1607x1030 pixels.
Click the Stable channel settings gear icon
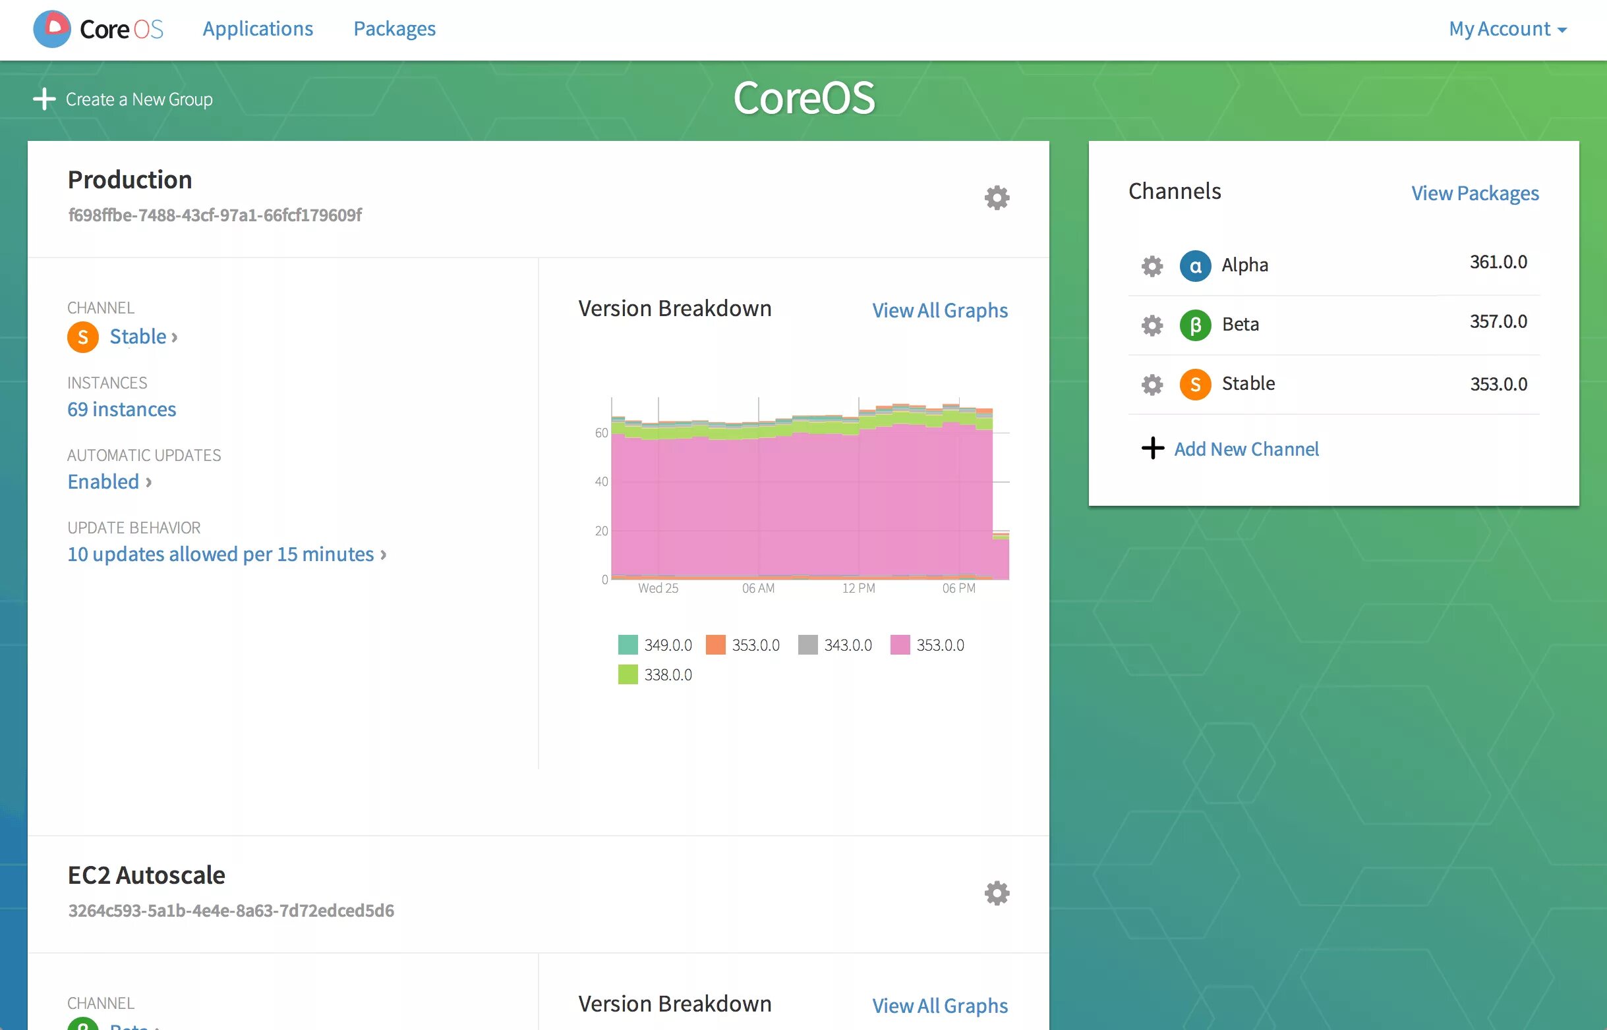[x=1153, y=383]
